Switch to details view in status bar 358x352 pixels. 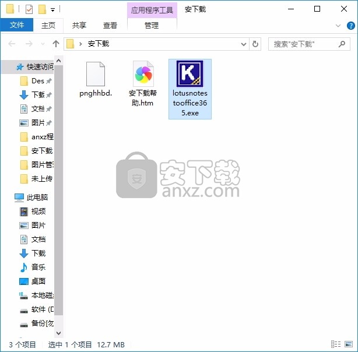pyautogui.click(x=336, y=344)
